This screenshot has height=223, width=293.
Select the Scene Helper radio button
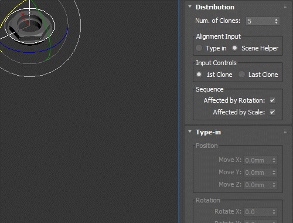pyautogui.click(x=234, y=48)
